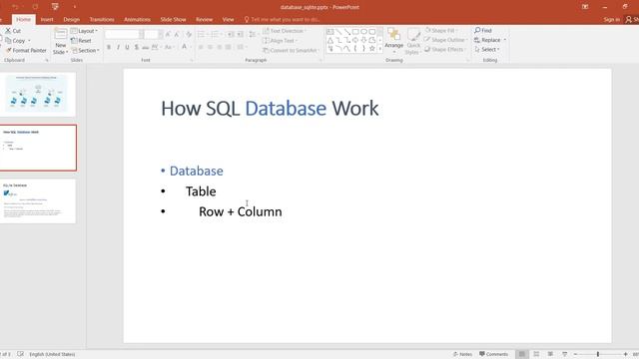Select the down arrow shape in gallery
639x359 pixels.
click(x=363, y=40)
